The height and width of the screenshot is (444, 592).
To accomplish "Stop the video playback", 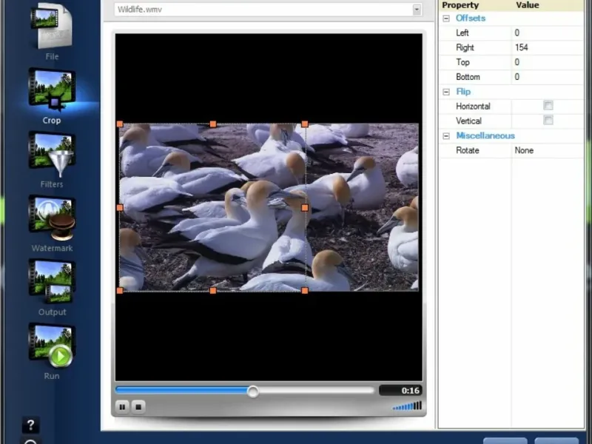I will [138, 406].
